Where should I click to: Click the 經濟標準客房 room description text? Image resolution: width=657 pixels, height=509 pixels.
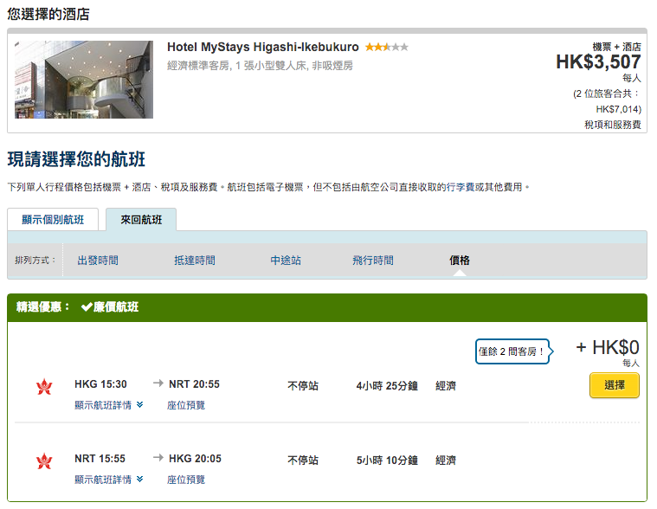tap(260, 66)
